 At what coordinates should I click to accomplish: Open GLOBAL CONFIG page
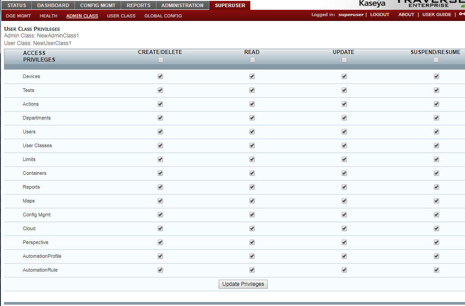click(163, 16)
